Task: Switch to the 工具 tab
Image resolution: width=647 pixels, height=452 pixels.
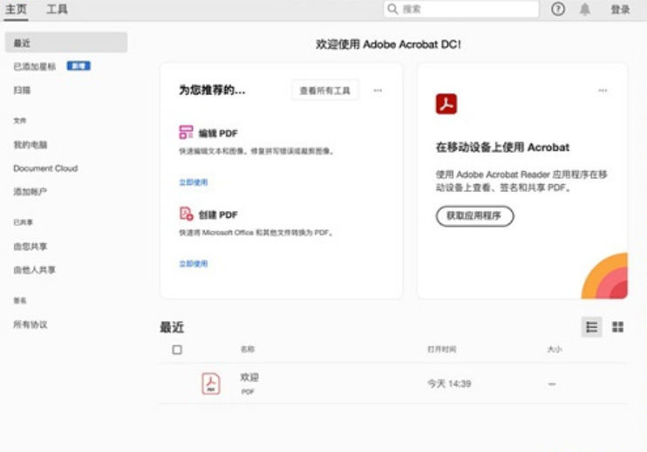Action: pos(57,9)
